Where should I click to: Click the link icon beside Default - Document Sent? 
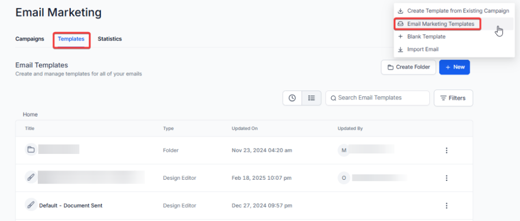coord(31,205)
